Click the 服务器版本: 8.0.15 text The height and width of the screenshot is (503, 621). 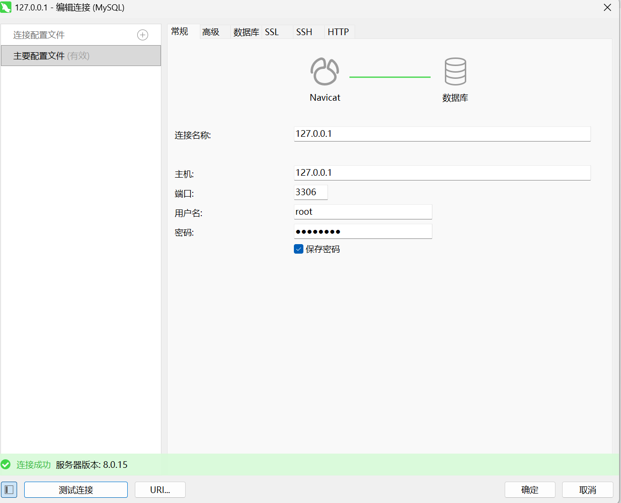[92, 465]
